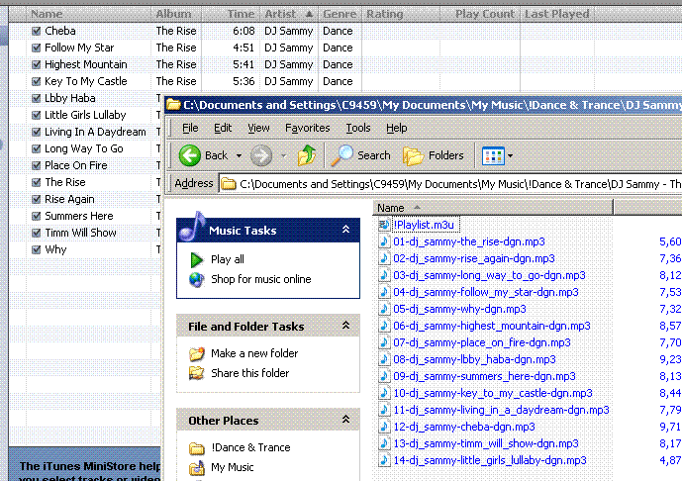Uncheck the Highest Mountain track
The height and width of the screenshot is (481, 682).
36,64
